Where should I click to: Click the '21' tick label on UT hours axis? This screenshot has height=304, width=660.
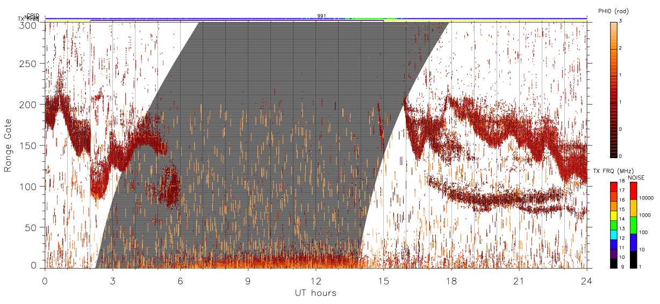(519, 280)
